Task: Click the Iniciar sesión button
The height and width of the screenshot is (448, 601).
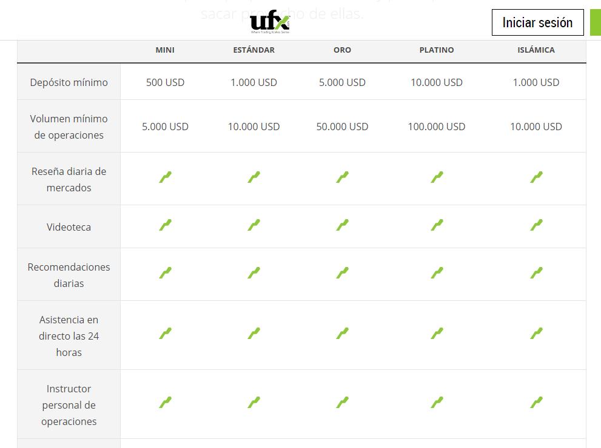Action: click(x=537, y=22)
